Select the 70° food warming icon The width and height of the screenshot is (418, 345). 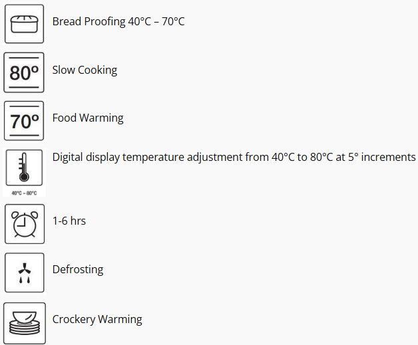24,120
